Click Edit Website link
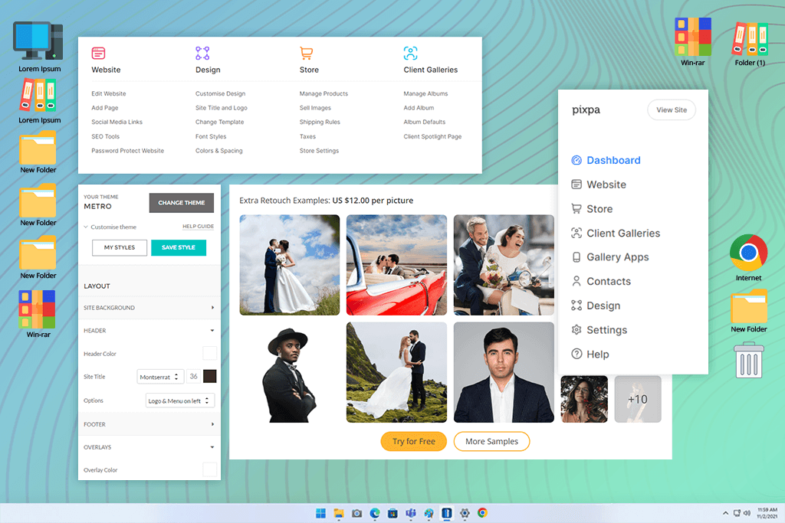785x523 pixels. [x=109, y=93]
